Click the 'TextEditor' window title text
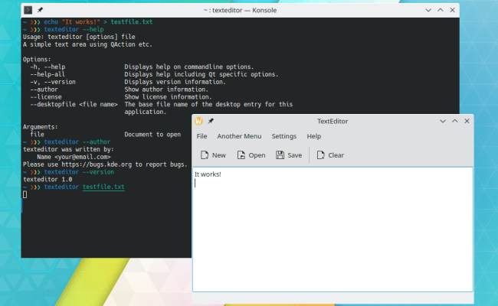The width and height of the screenshot is (498, 306). (x=333, y=121)
